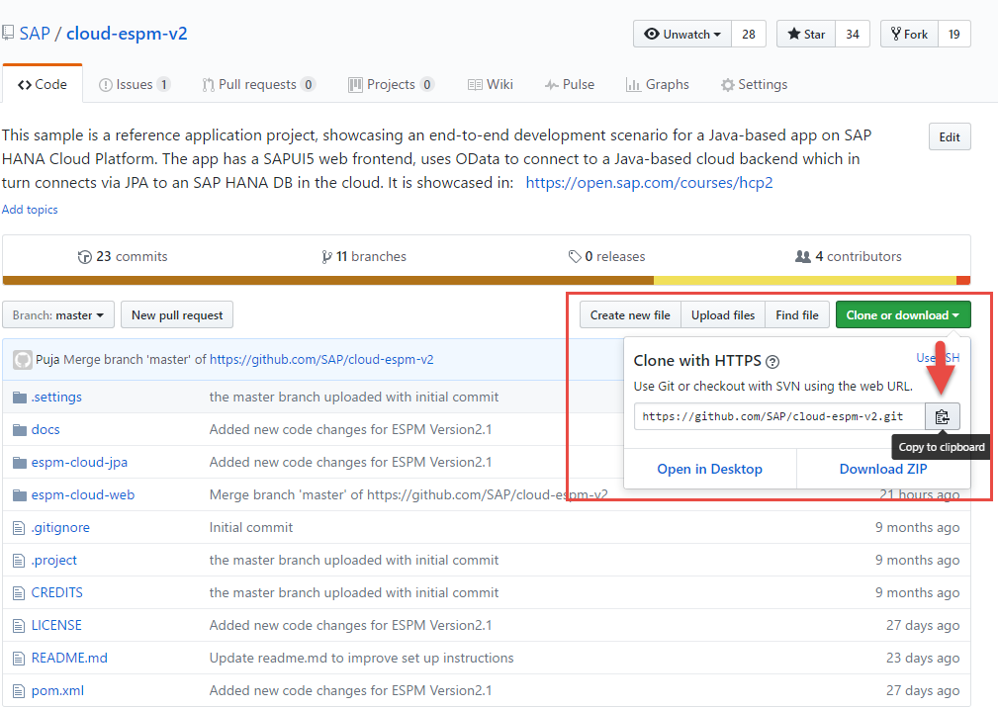Click the repository book icon before SAP
Viewport: 998px width, 709px height.
pos(8,33)
